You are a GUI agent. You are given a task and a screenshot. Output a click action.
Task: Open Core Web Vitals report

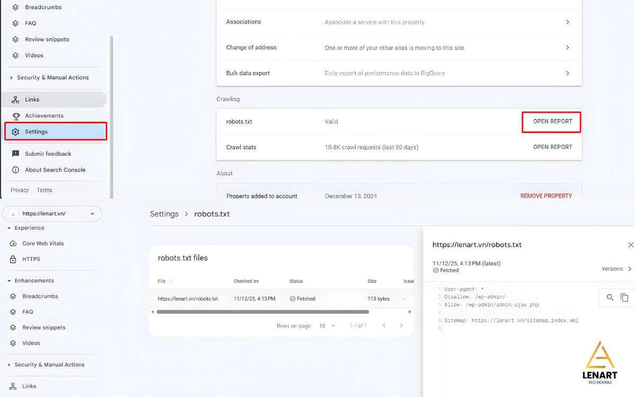pos(43,243)
